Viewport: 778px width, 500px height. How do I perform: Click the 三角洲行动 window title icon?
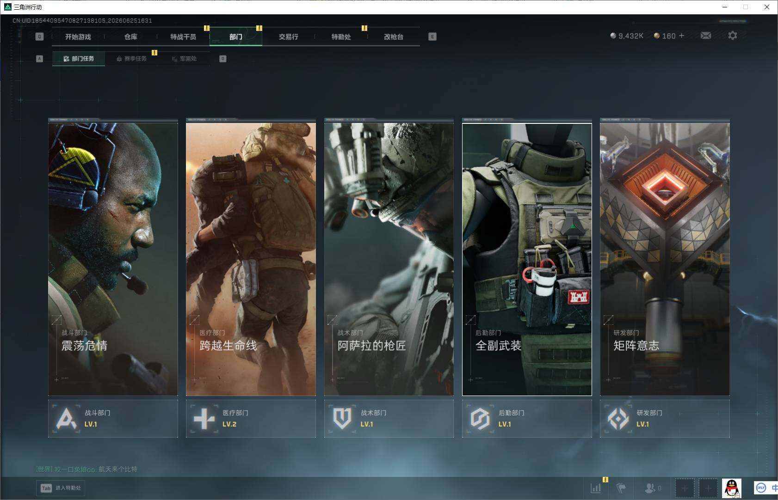pos(7,7)
